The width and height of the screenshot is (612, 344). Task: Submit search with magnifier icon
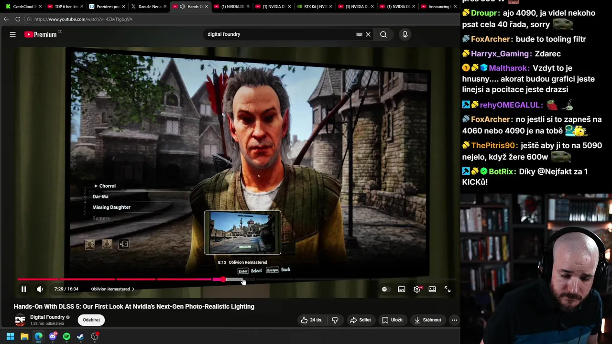383,34
